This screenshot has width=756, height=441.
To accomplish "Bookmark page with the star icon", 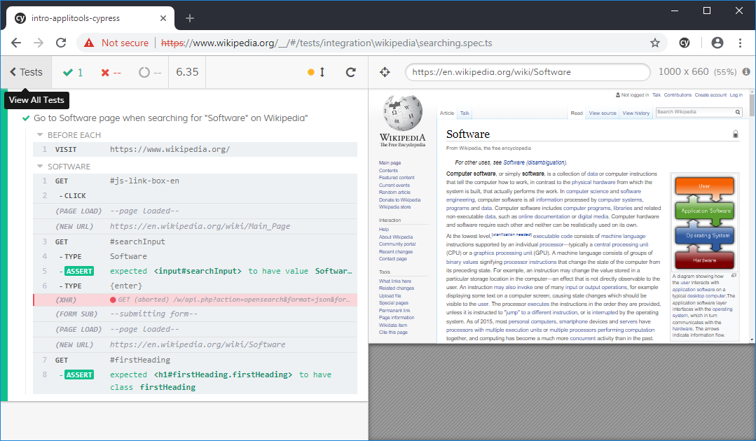I will pos(654,43).
